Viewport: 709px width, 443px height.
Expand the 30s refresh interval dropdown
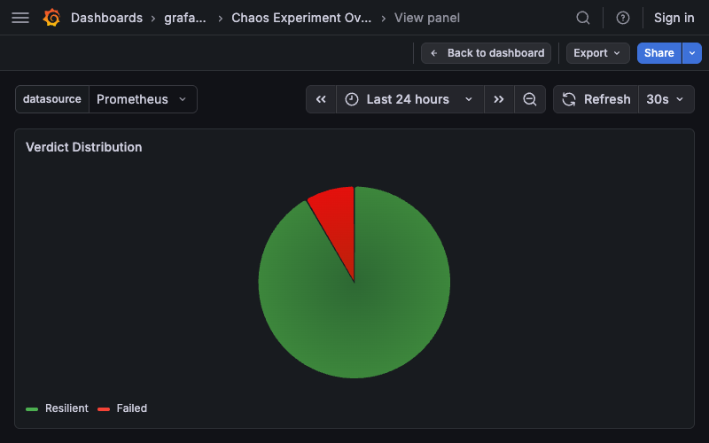tap(666, 99)
